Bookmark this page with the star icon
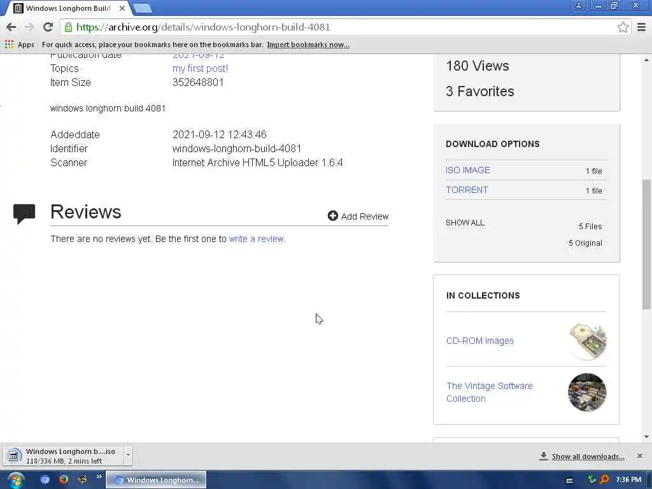652x489 pixels. coord(623,27)
